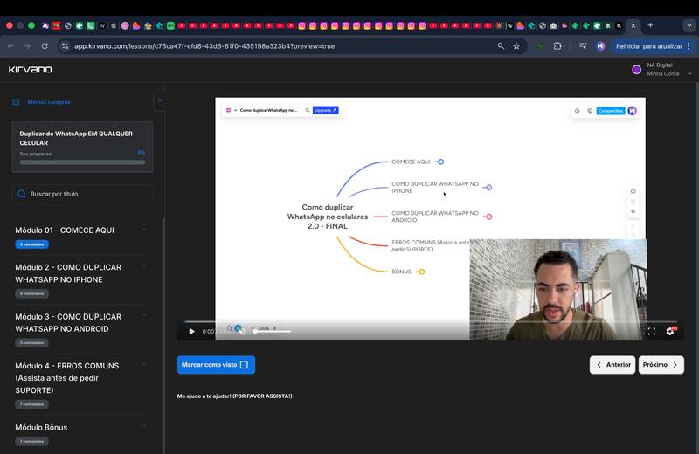This screenshot has height=454, width=699.
Task: Expand the Módulo Bônus chevron
Action: click(x=144, y=426)
